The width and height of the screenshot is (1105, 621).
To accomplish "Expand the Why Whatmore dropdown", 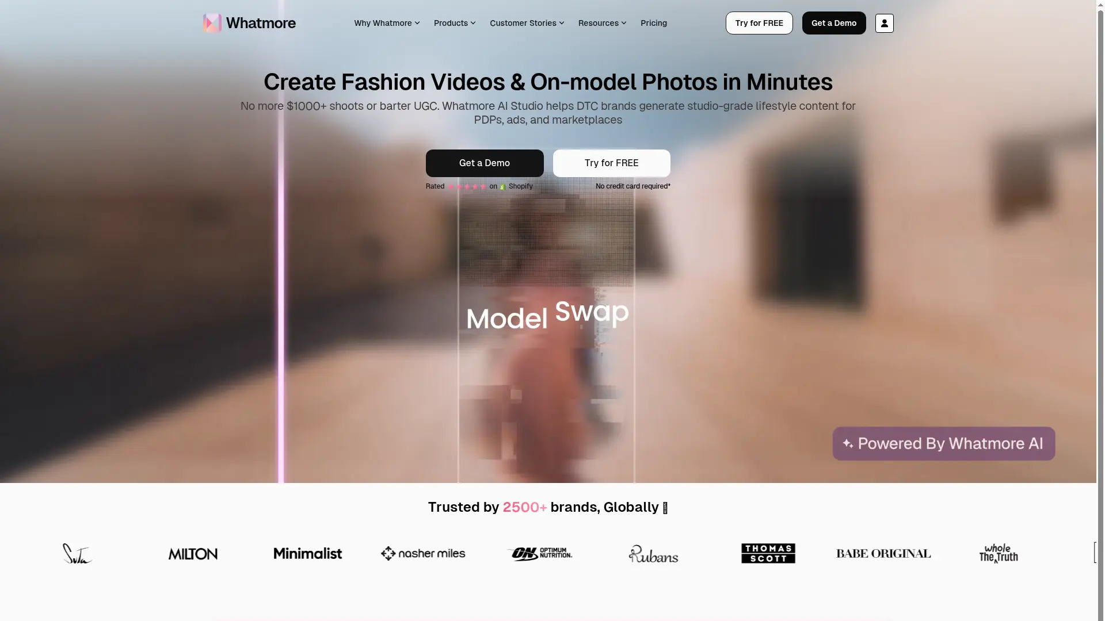I will [387, 23].
